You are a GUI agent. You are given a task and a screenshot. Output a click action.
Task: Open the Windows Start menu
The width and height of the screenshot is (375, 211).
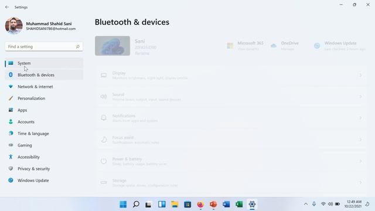click(x=123, y=205)
